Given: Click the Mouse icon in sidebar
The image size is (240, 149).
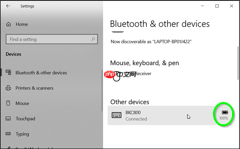Looking at the screenshot, I should [x=8, y=103].
